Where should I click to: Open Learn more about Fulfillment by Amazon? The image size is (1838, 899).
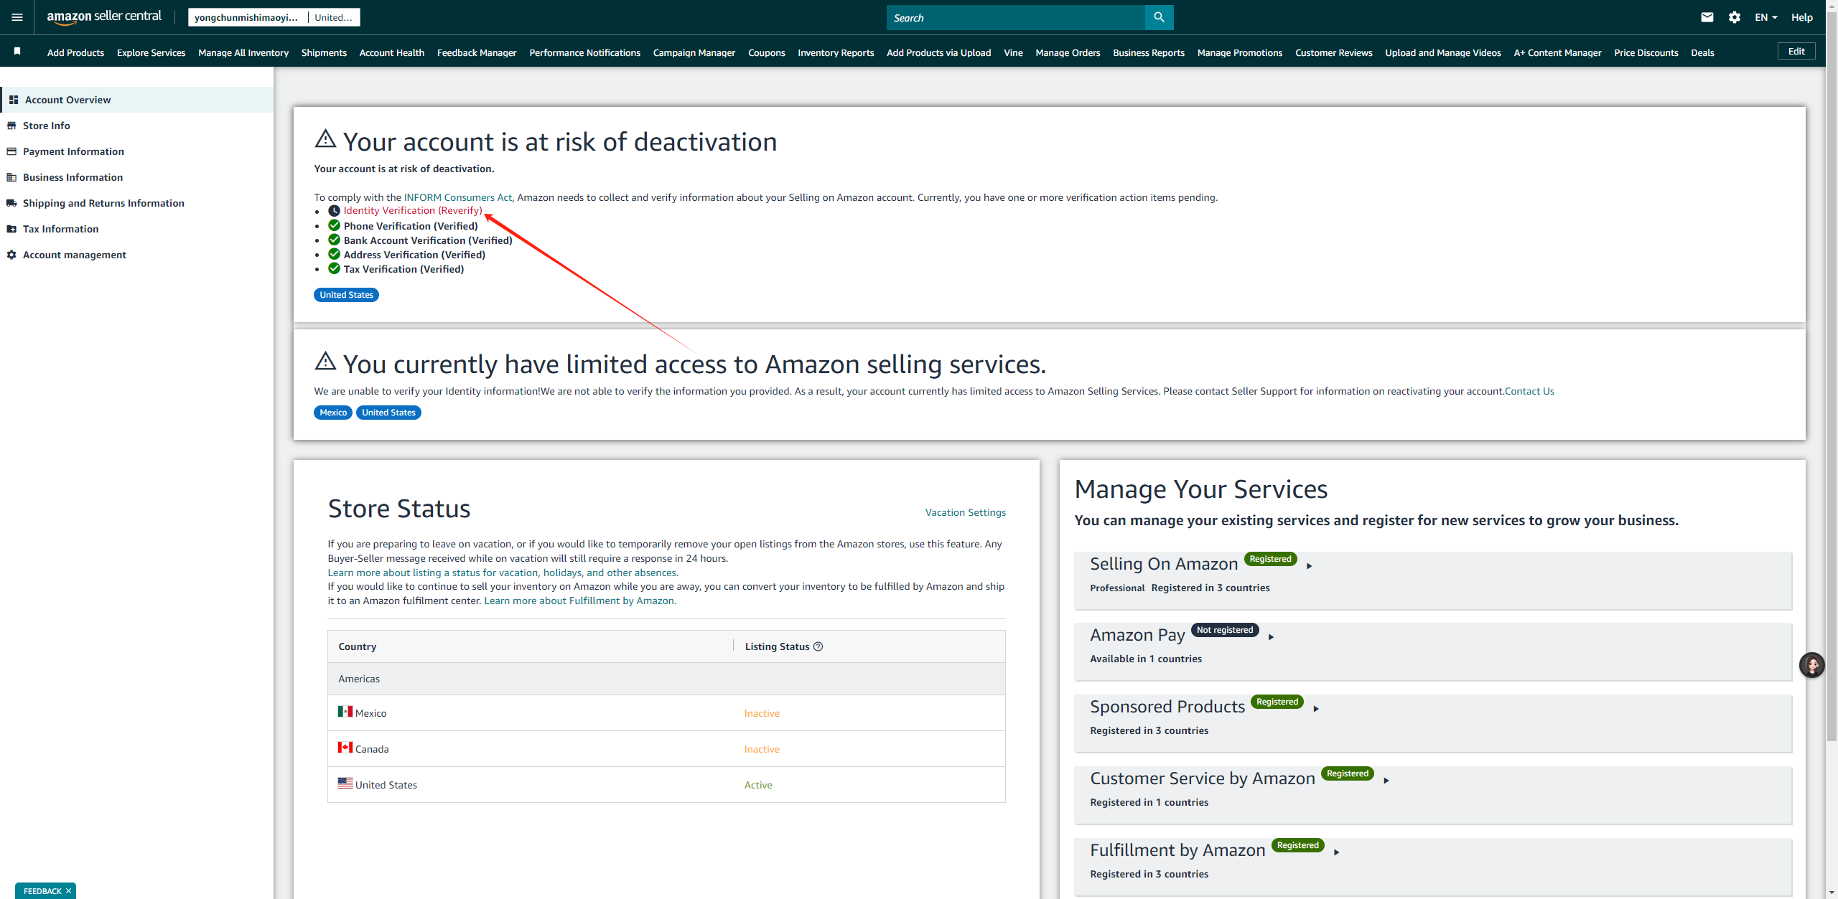(579, 601)
